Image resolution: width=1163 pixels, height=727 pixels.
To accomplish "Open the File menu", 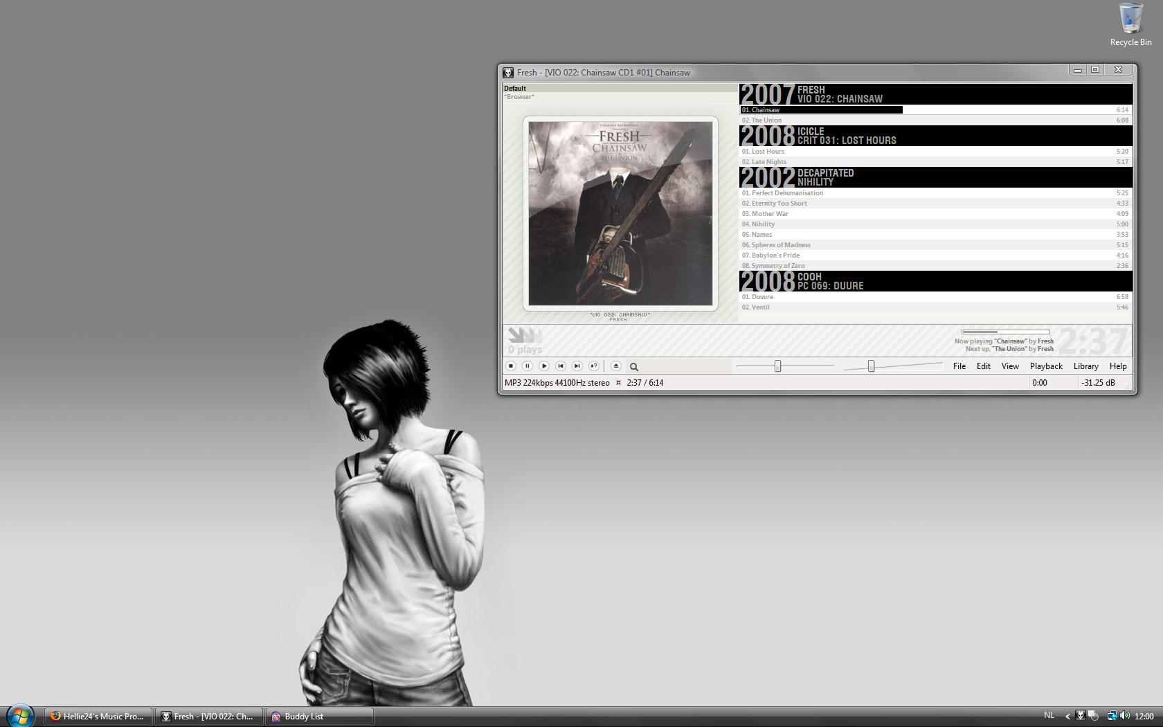I will click(959, 366).
